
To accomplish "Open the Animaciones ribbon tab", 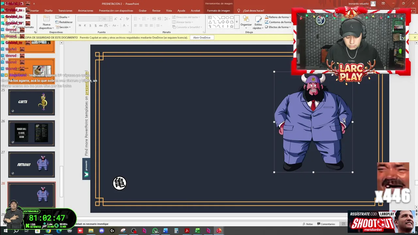I will click(x=86, y=10).
